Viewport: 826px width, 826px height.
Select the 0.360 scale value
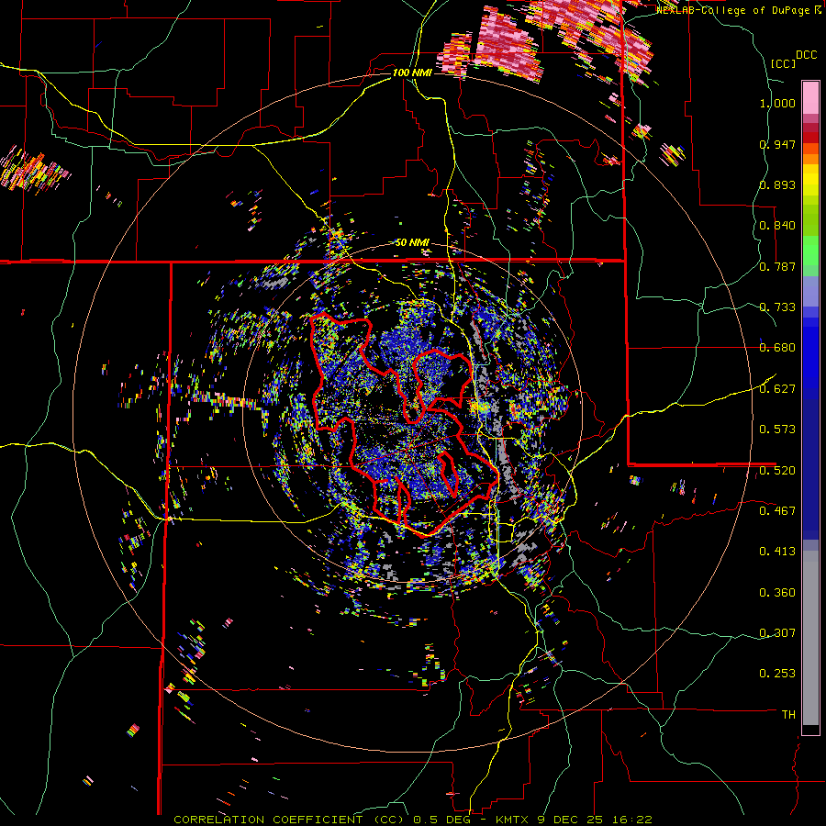(x=777, y=593)
